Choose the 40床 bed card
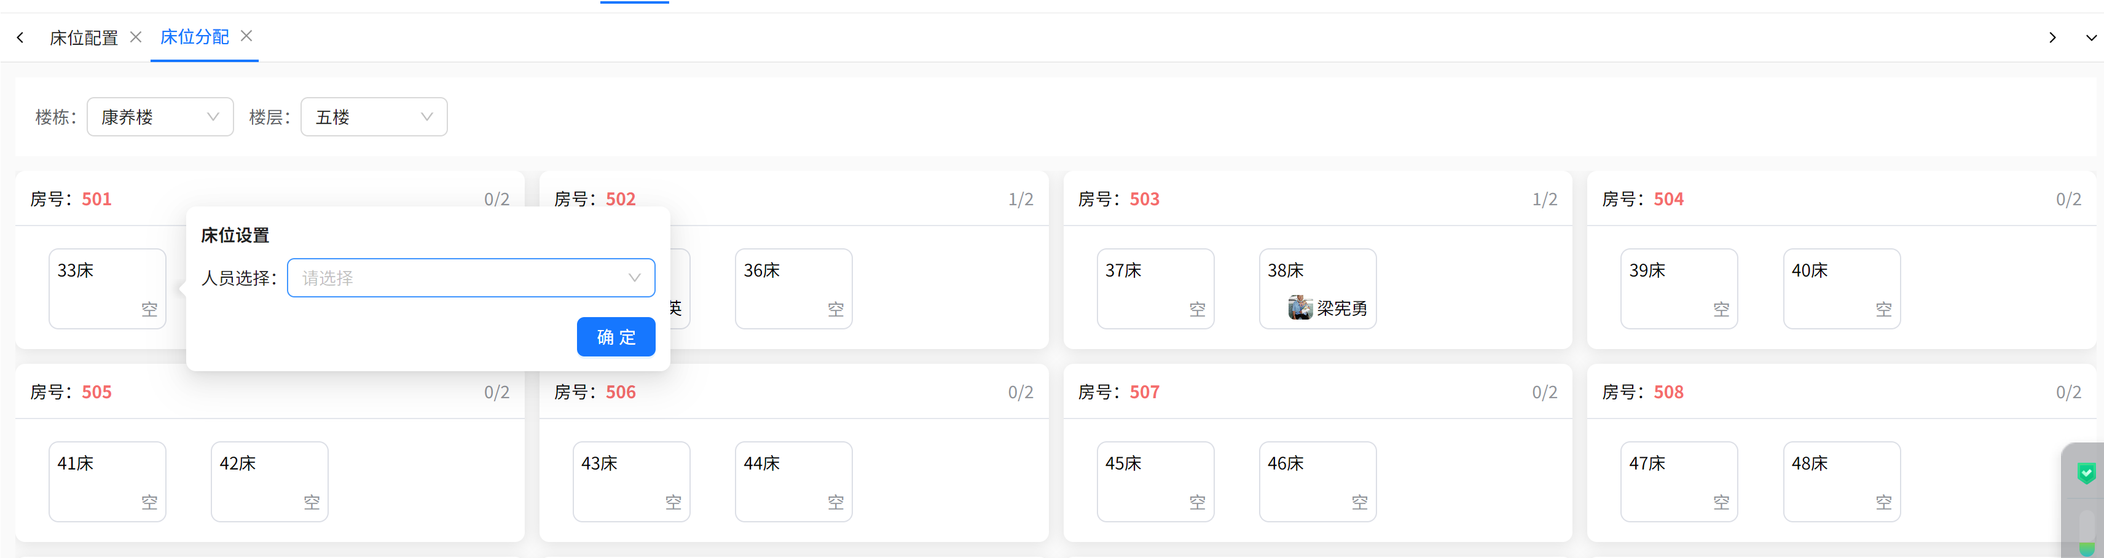Image resolution: width=2104 pixels, height=558 pixels. (1841, 288)
